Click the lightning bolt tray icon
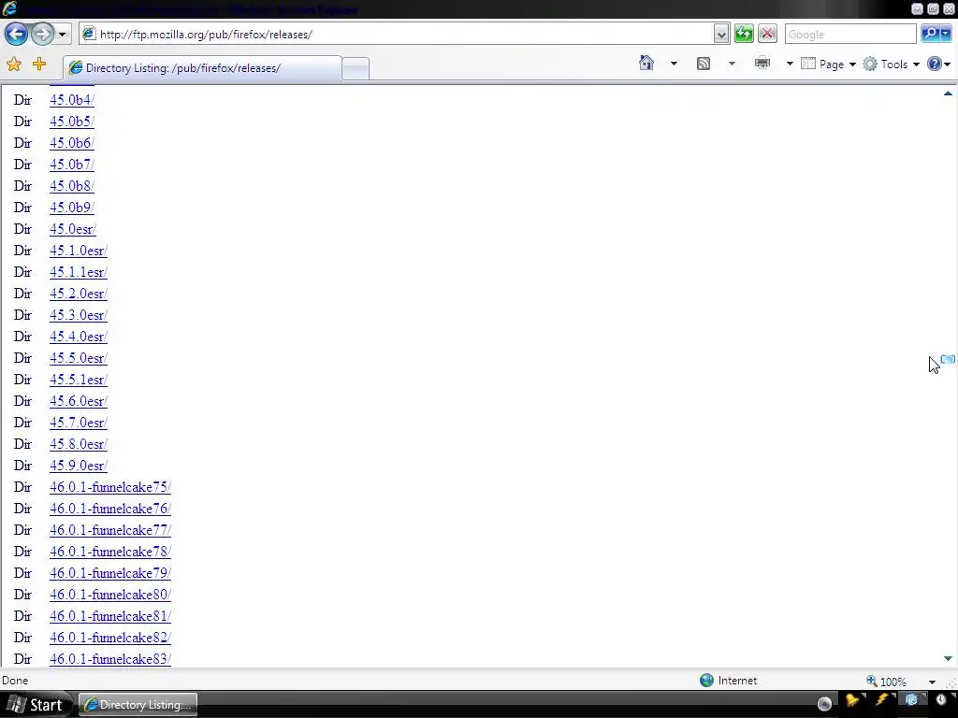This screenshot has width=958, height=718. [882, 701]
